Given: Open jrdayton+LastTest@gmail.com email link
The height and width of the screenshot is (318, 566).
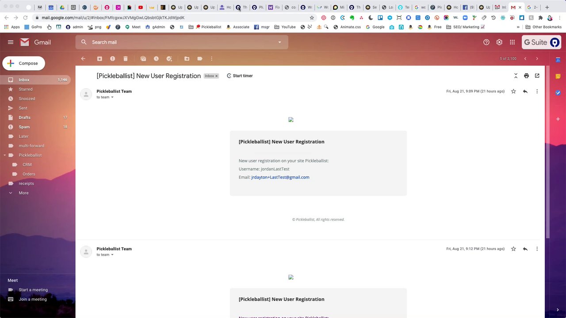Looking at the screenshot, I should [280, 178].
